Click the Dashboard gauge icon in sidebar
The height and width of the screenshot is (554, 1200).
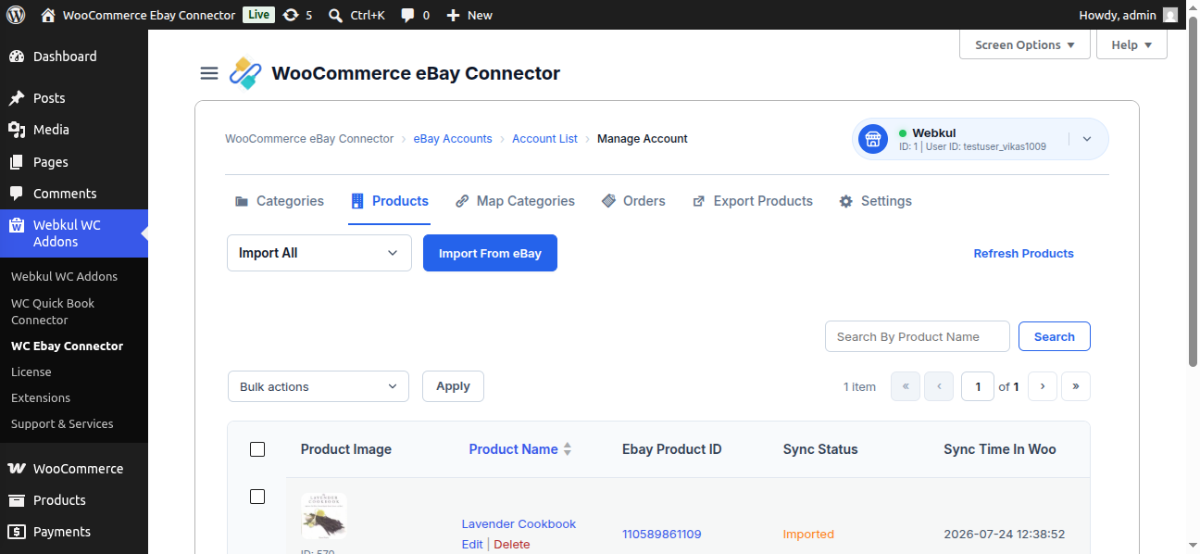17,57
